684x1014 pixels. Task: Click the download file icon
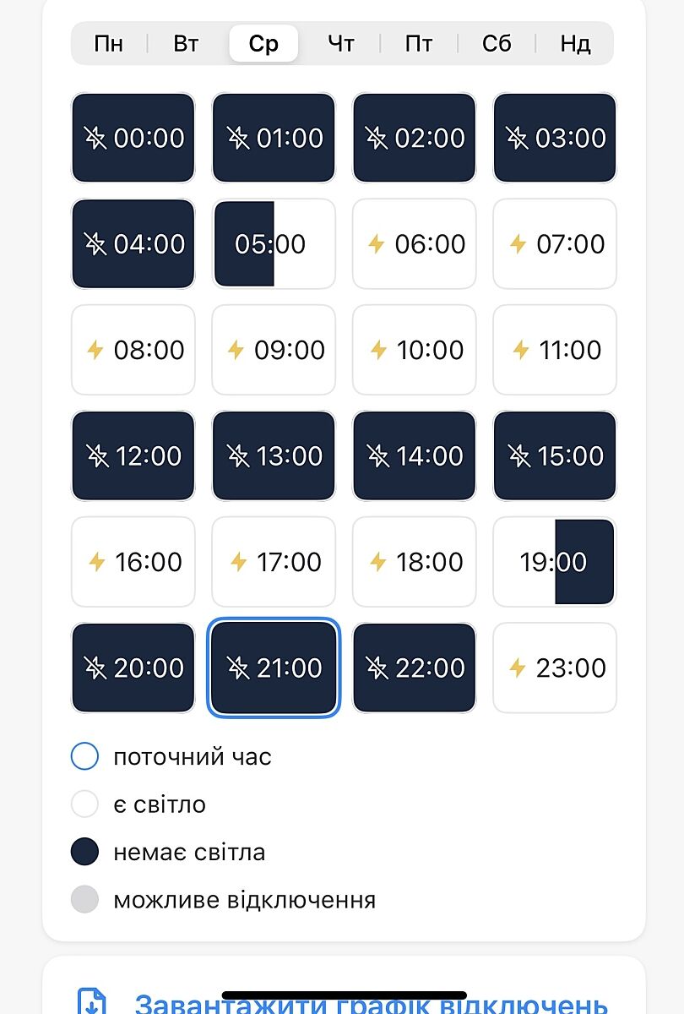coord(91,1003)
